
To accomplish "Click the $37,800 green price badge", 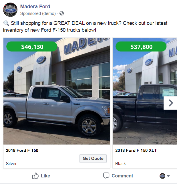I will (x=141, y=47).
